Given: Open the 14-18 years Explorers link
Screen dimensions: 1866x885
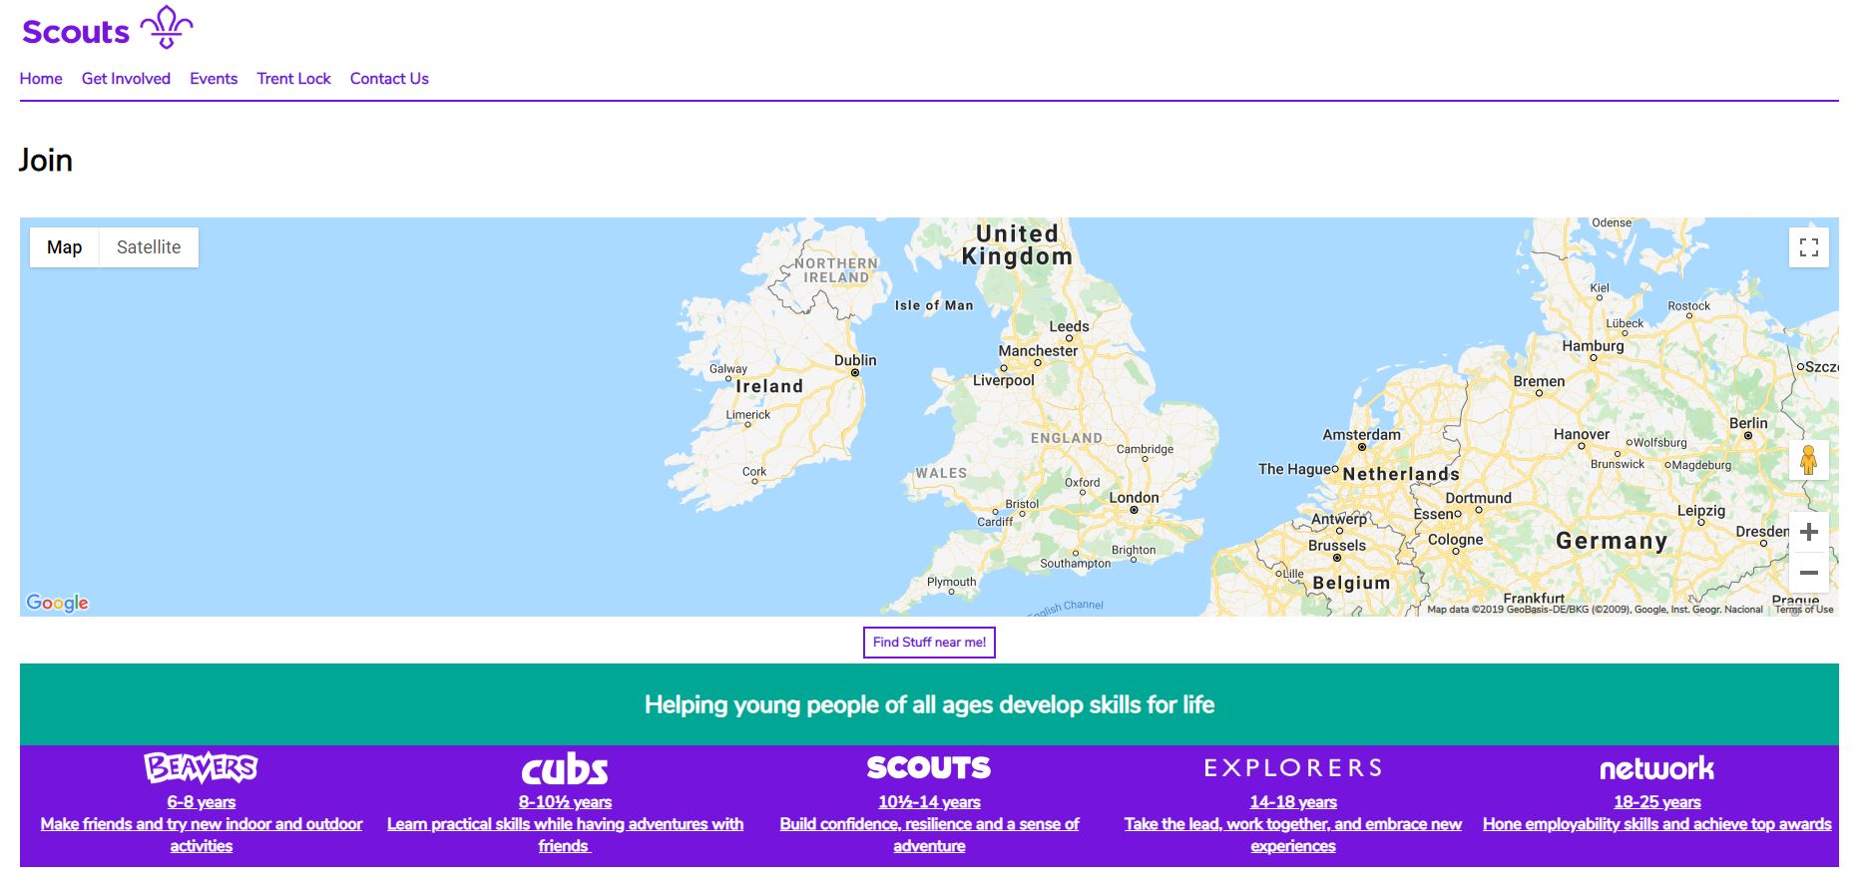Looking at the screenshot, I should tap(1293, 802).
